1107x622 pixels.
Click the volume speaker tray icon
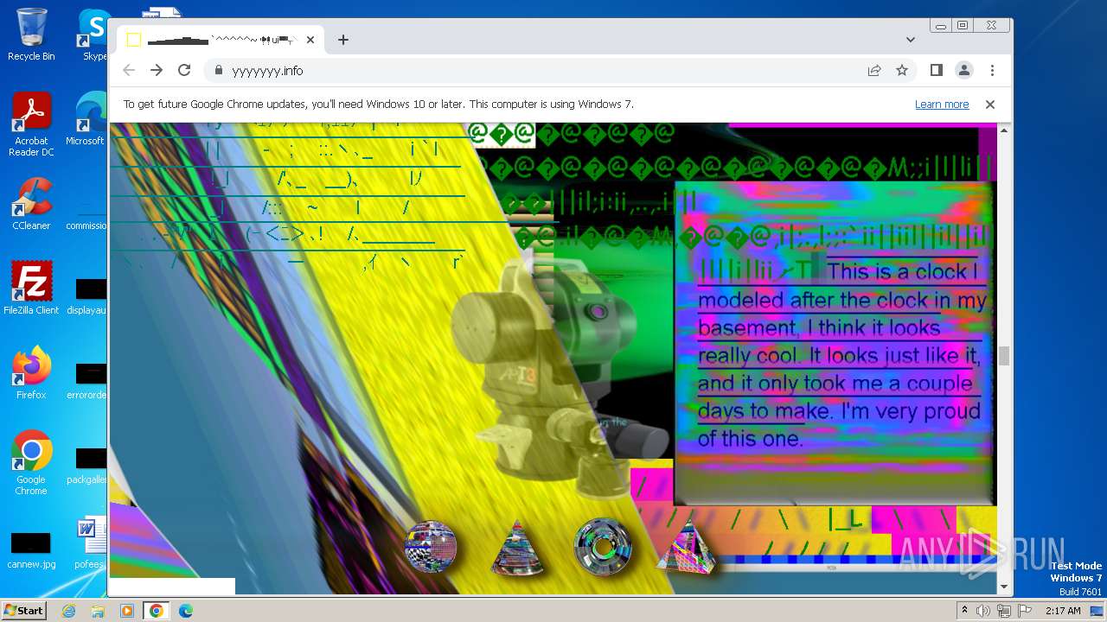point(983,611)
